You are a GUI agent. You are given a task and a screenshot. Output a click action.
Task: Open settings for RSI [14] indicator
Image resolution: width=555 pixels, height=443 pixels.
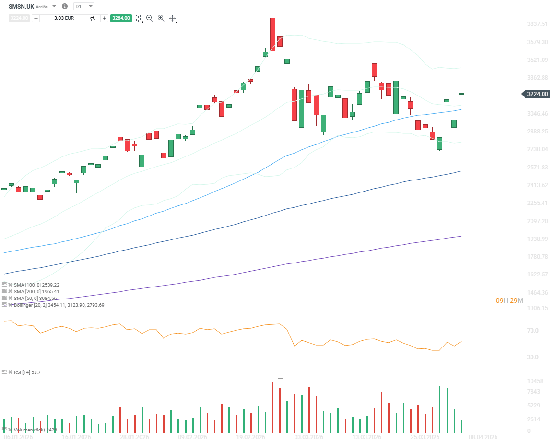pyautogui.click(x=4, y=372)
